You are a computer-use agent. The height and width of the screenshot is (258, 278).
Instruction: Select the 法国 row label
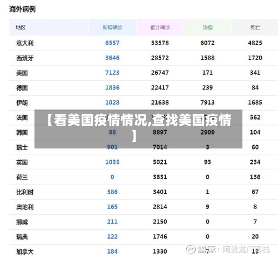tap(22, 117)
